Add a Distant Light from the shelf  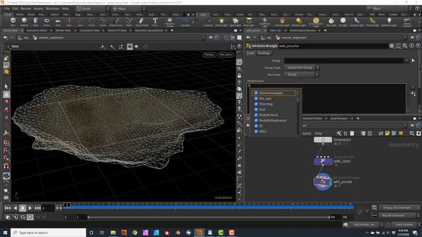coord(299,22)
